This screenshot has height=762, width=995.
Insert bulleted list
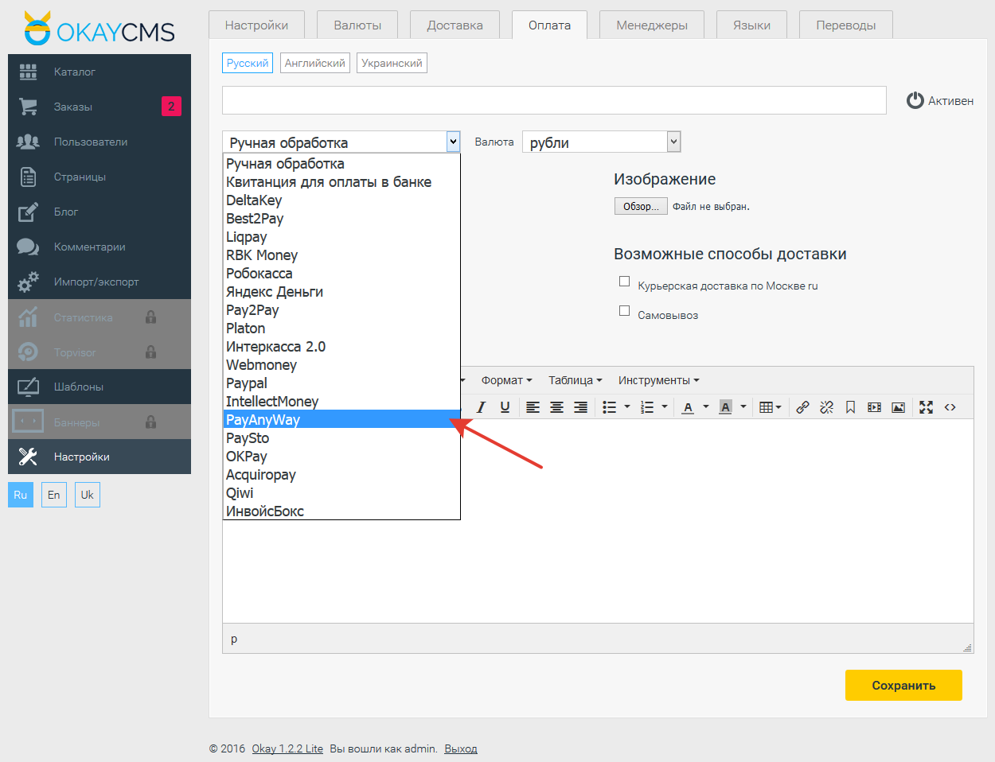[x=610, y=407]
